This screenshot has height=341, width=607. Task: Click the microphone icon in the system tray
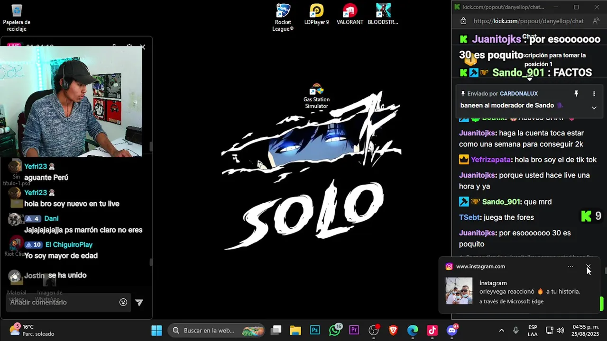point(516,330)
